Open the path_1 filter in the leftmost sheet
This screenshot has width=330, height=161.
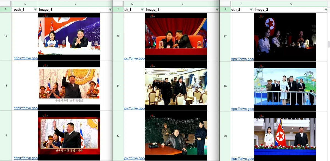pyautogui.click(x=35, y=10)
